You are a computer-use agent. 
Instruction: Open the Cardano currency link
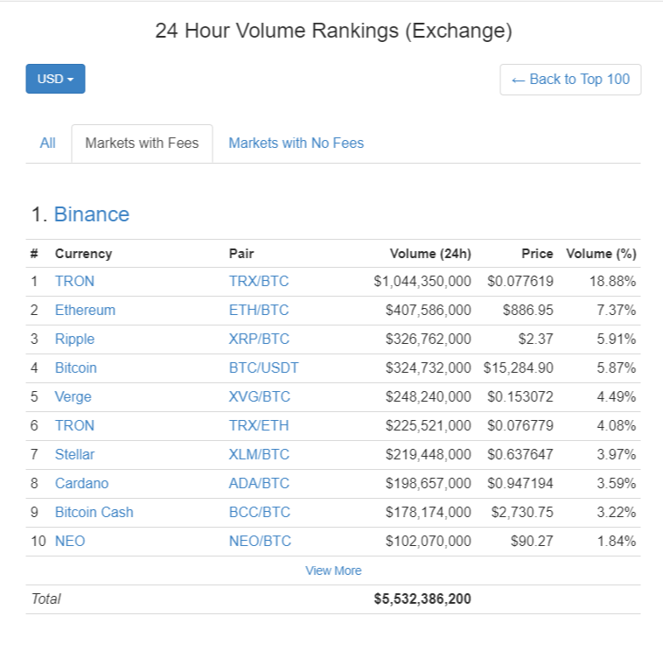(x=81, y=483)
